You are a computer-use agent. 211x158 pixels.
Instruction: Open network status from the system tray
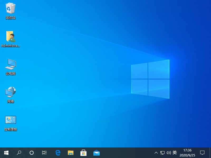coord(162,153)
